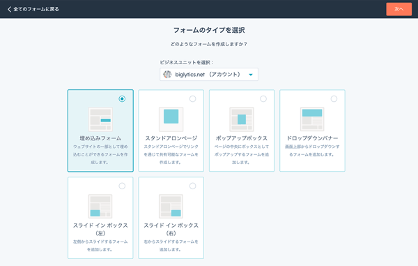Select the 埋め込みフォーム radio button
Image resolution: width=418 pixels, height=266 pixels.
(122, 99)
